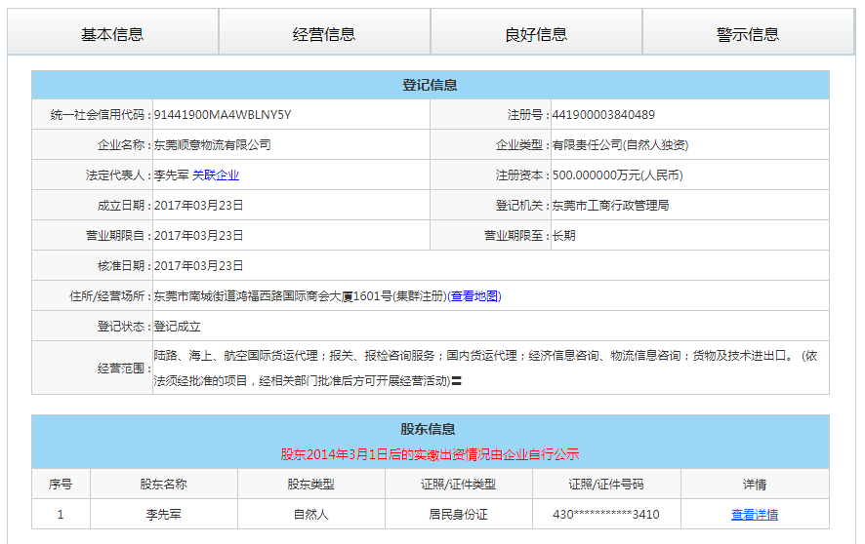
Task: Select shareholder 李先军 in the shareholder table
Action: pyautogui.click(x=163, y=515)
